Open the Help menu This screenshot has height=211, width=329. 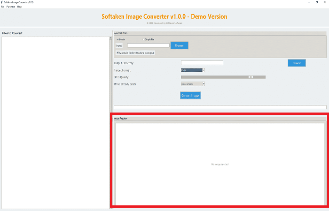[x=20, y=7]
